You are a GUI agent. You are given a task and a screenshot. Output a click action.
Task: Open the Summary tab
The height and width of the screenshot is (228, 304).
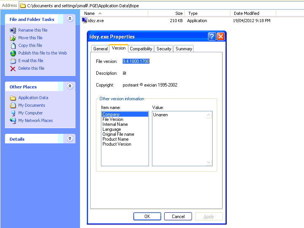click(184, 49)
